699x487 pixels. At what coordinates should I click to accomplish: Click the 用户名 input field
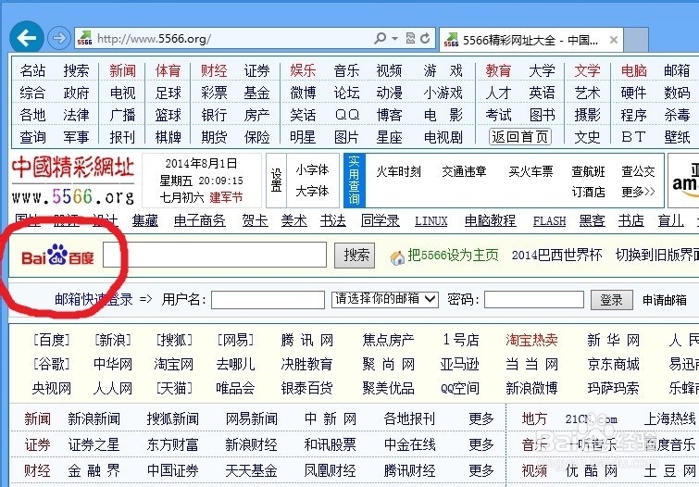pos(268,300)
